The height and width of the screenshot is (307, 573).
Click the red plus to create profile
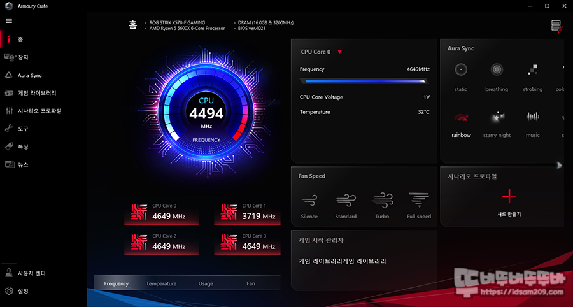509,197
